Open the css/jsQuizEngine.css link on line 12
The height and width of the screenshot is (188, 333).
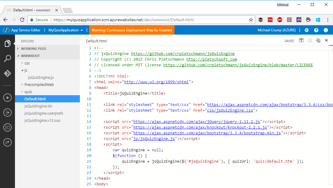[230, 110]
